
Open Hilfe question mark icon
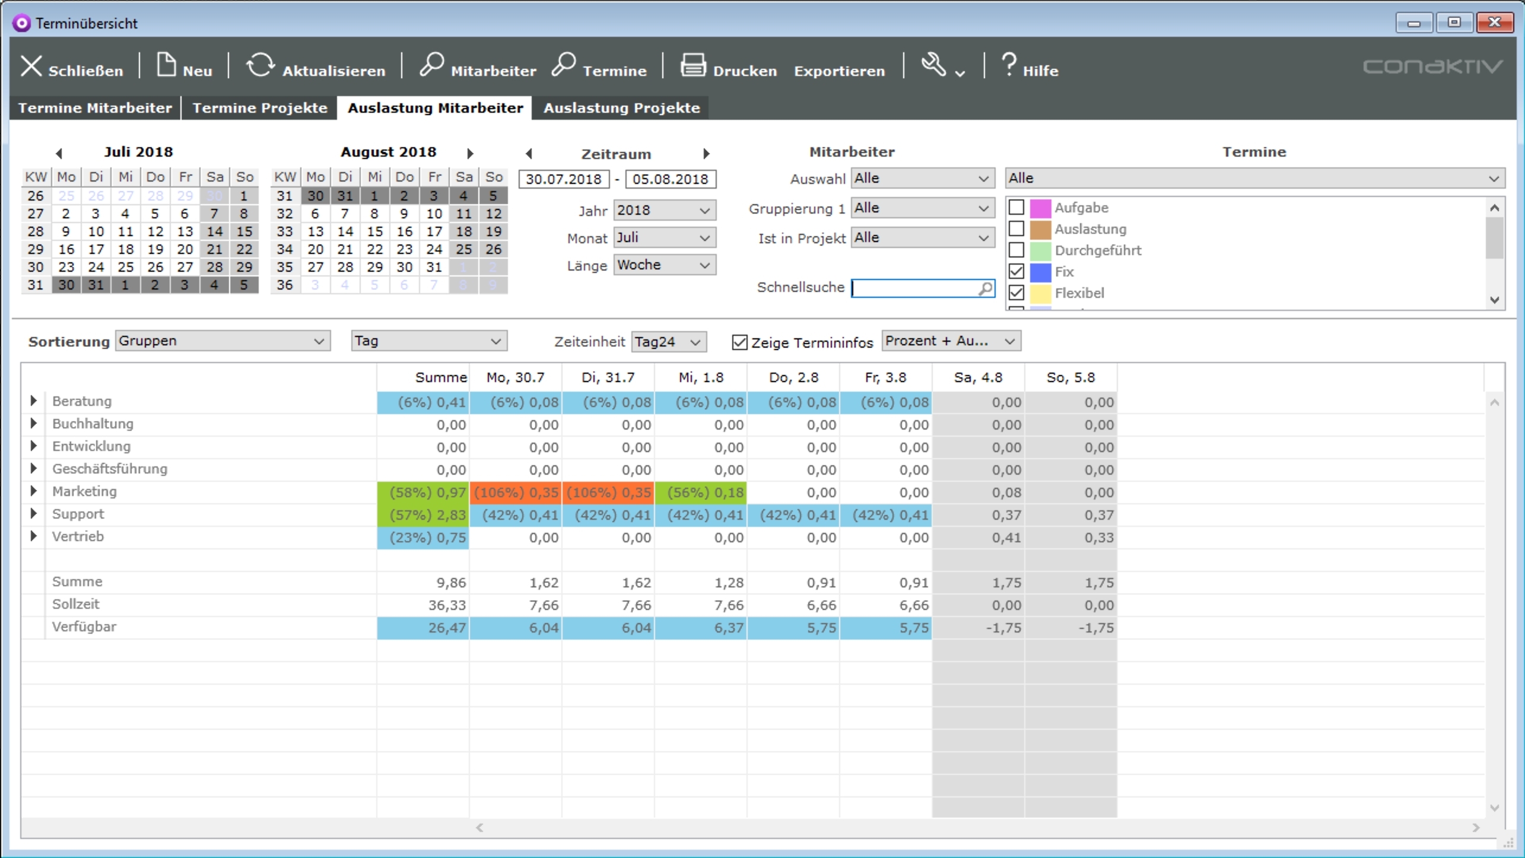pos(1009,64)
